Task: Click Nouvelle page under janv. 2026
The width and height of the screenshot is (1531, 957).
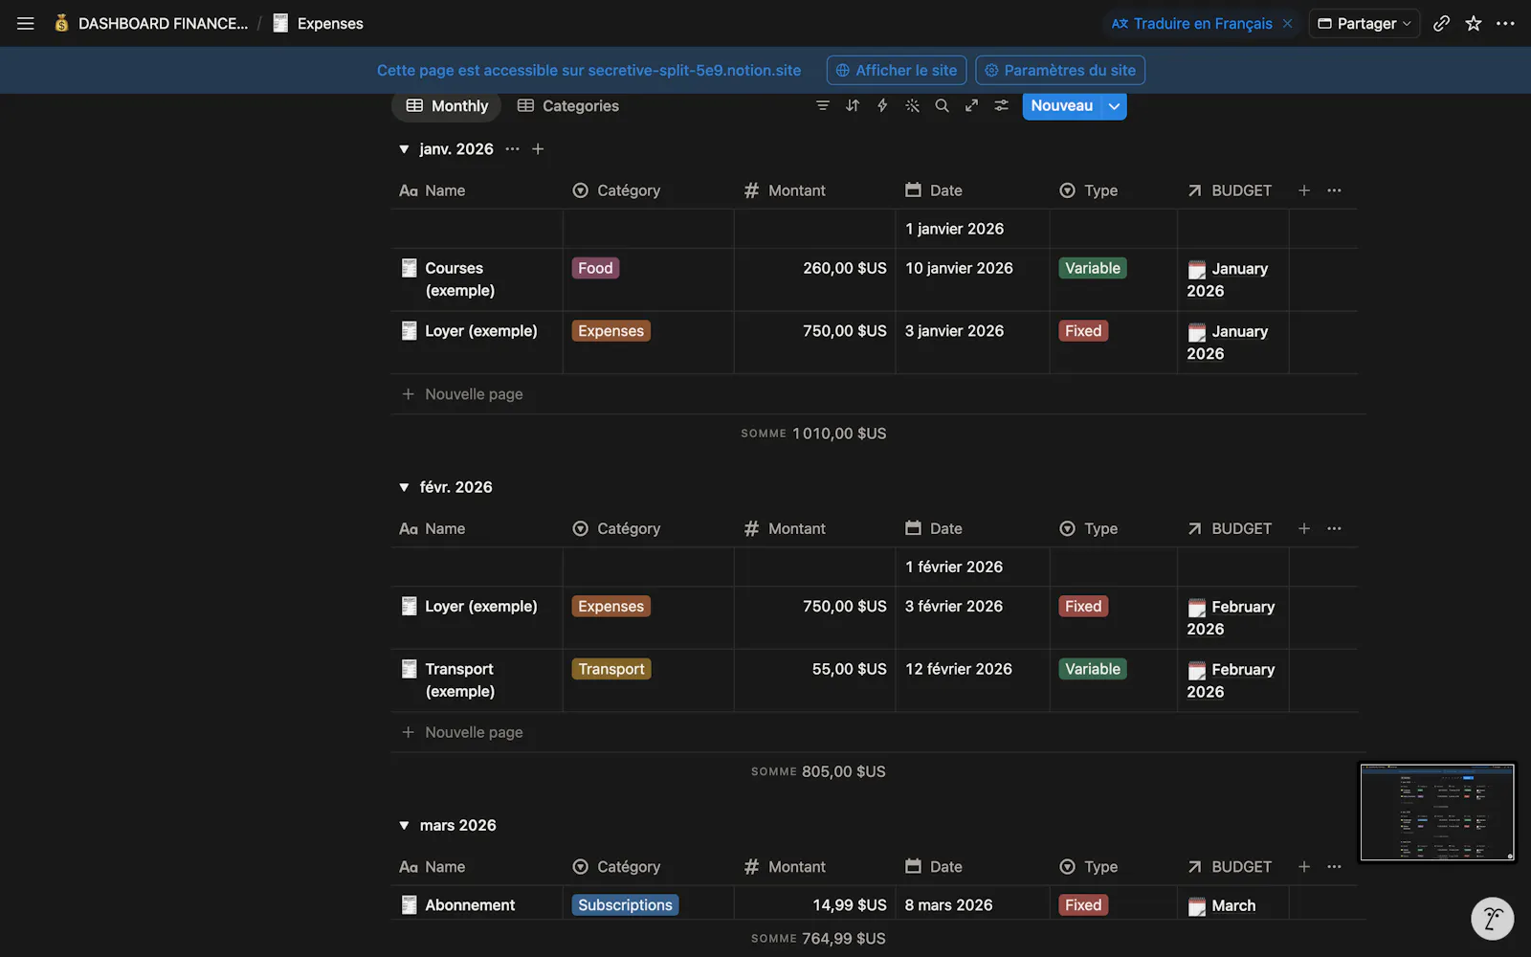Action: click(463, 394)
